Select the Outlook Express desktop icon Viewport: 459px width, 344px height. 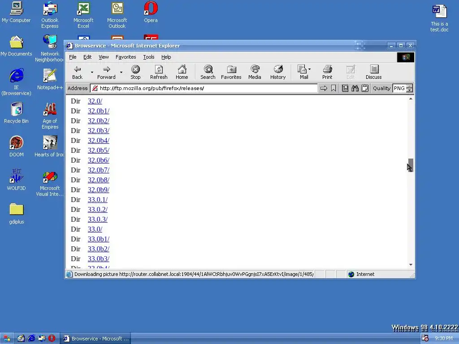(50, 15)
